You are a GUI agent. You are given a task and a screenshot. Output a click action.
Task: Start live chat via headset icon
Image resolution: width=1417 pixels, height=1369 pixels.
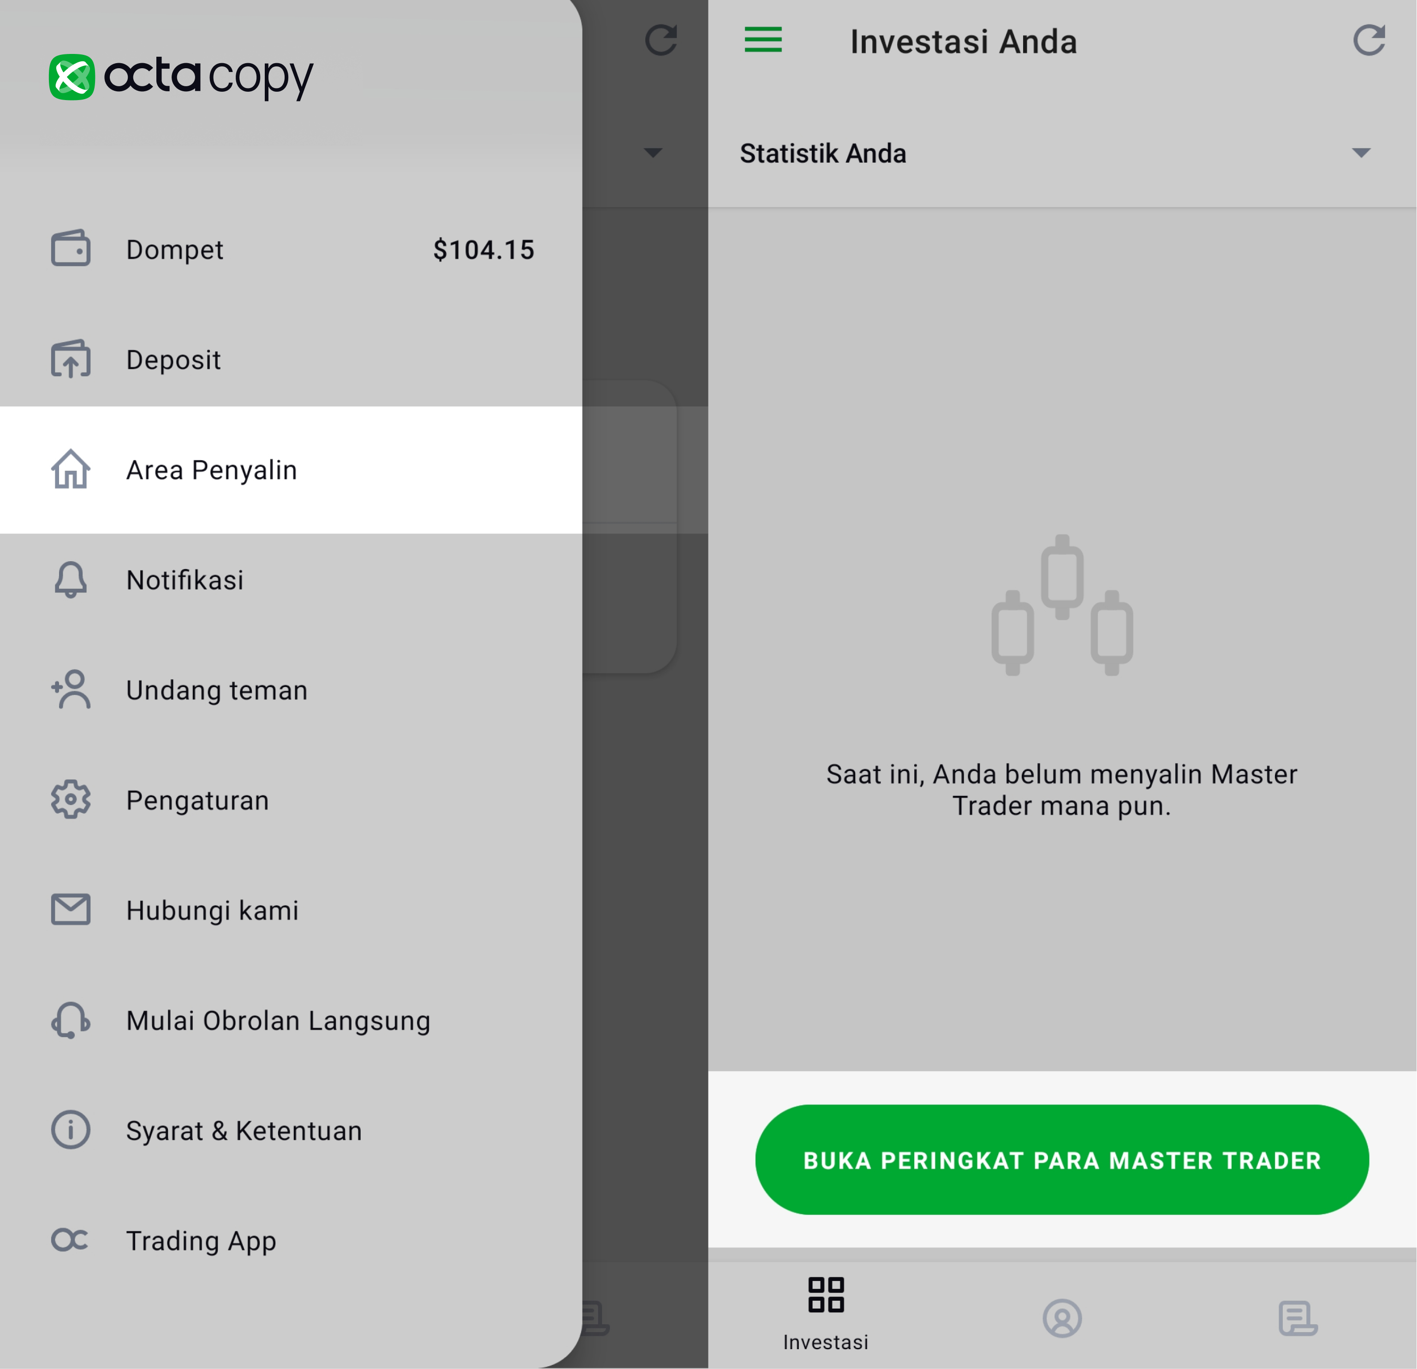tap(71, 1020)
